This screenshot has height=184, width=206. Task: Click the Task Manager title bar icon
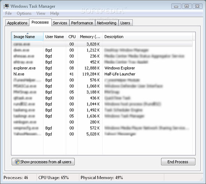(x=6, y=6)
